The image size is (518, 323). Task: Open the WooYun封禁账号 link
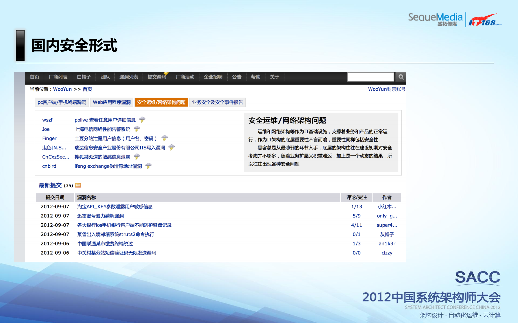point(387,89)
